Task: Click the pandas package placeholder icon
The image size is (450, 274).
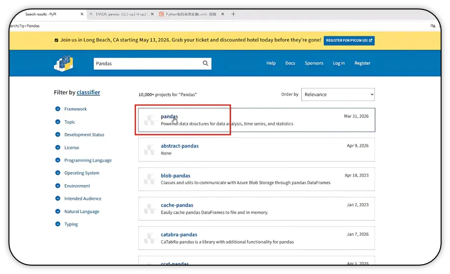Action: 149,120
